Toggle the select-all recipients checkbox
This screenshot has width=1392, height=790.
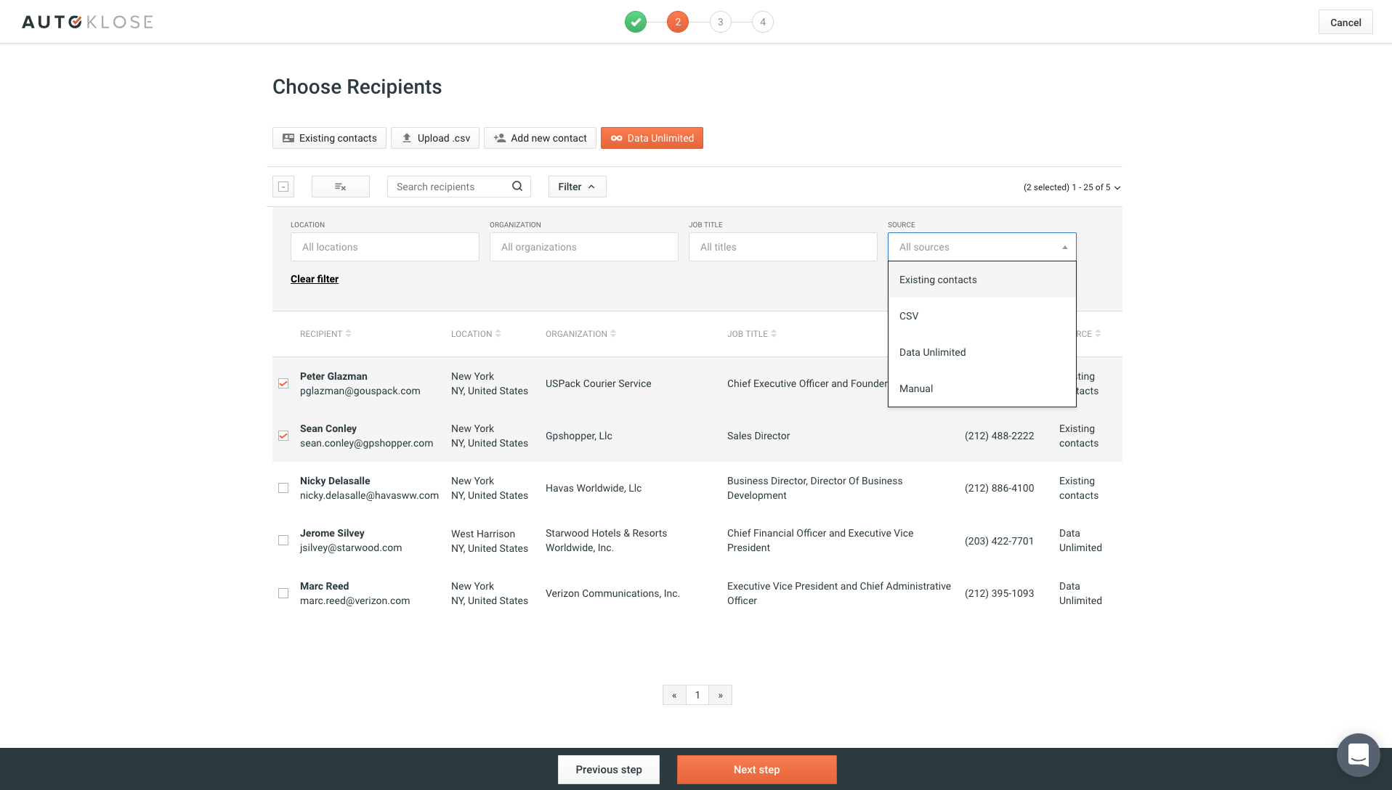(x=283, y=187)
